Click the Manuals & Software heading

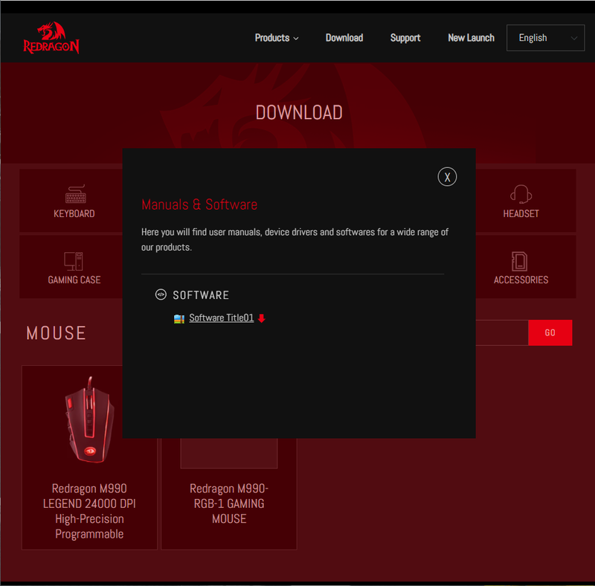coord(199,205)
